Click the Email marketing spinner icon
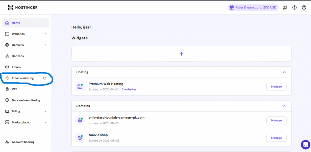The height and width of the screenshot is (152, 311). [7, 78]
